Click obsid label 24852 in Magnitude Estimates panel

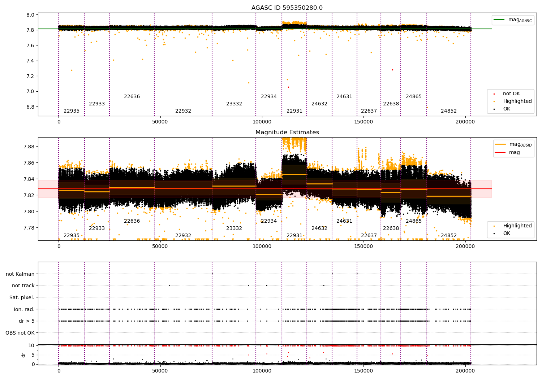(449, 236)
